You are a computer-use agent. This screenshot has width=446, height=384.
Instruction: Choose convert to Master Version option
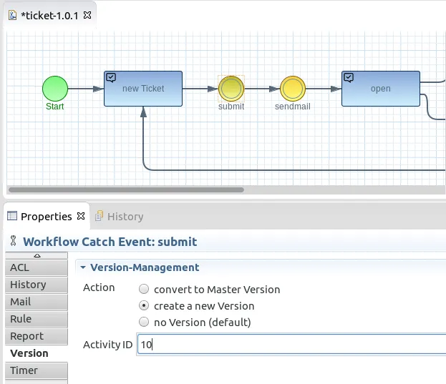(x=144, y=289)
